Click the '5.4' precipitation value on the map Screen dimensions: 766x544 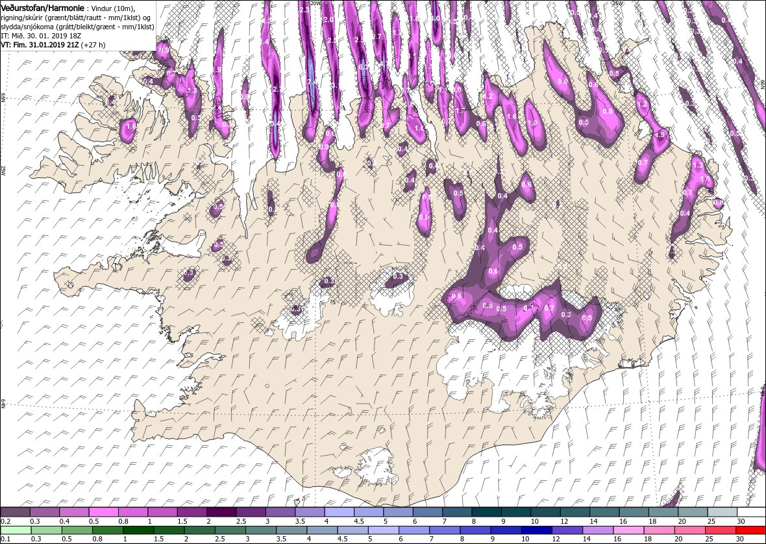tap(276, 123)
